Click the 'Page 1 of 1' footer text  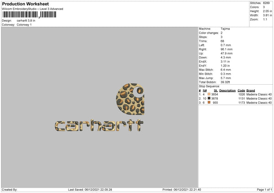264,190
